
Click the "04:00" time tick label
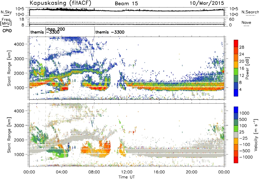click(62, 172)
